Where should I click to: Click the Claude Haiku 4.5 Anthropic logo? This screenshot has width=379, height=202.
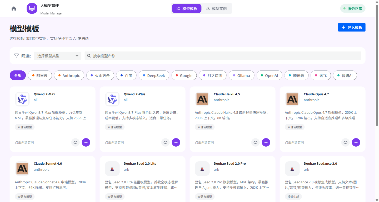[202, 99]
